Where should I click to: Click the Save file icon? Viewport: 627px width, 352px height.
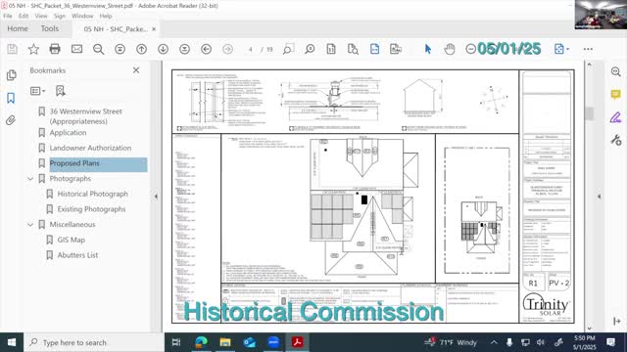[x=12, y=49]
